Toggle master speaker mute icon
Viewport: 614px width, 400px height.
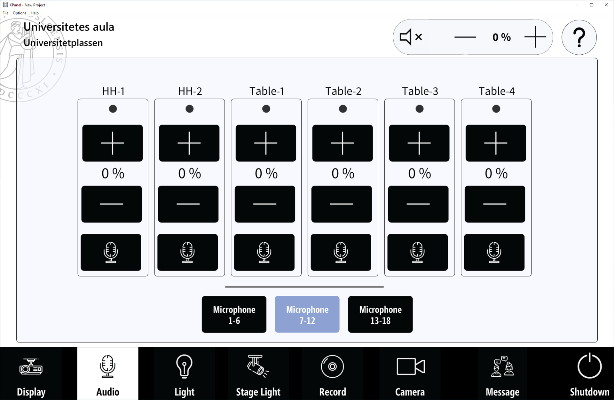click(411, 37)
